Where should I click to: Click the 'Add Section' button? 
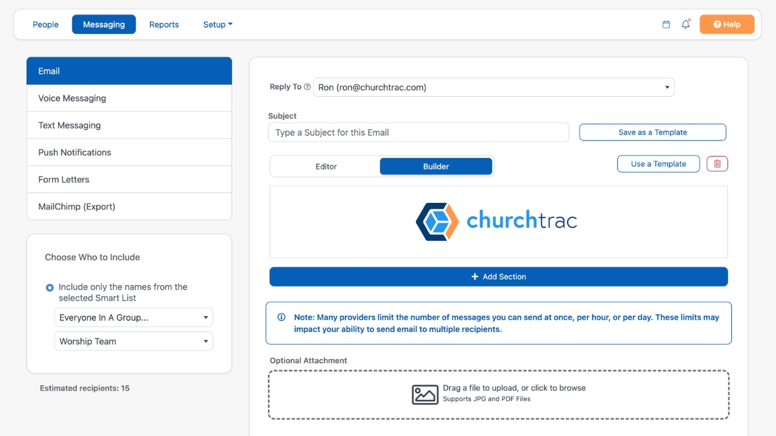(498, 277)
